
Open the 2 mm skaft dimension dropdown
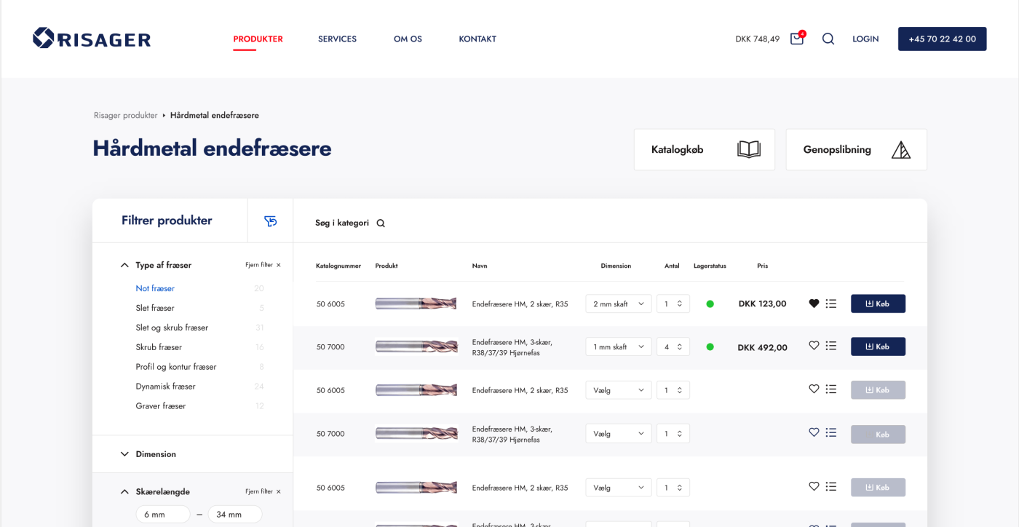point(618,304)
